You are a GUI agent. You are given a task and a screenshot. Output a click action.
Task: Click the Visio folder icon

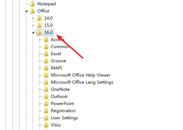(46, 125)
